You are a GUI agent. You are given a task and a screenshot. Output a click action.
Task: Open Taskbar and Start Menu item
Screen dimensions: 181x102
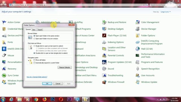(86, 75)
